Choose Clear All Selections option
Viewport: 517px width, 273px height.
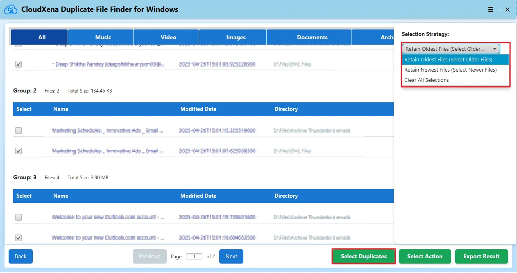tap(426, 80)
